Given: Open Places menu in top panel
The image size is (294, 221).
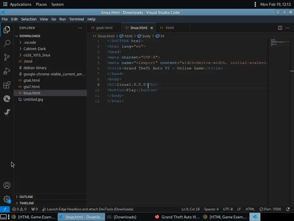Looking at the screenshot, I should [41, 4].
